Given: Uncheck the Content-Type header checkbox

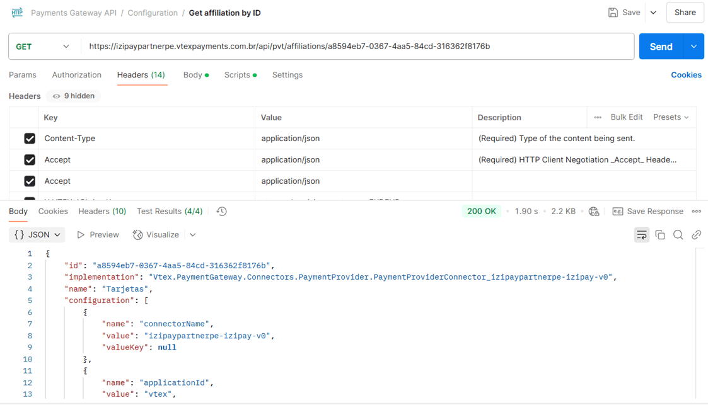Looking at the screenshot, I should 30,139.
